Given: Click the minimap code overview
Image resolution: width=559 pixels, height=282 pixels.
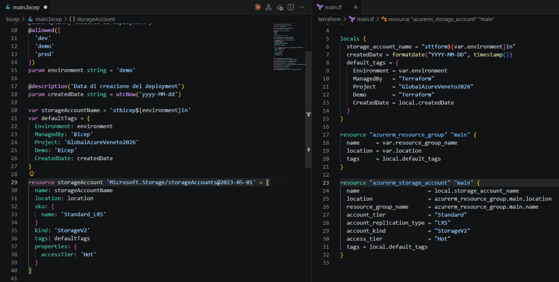Looking at the screenshot, I should 289,46.
